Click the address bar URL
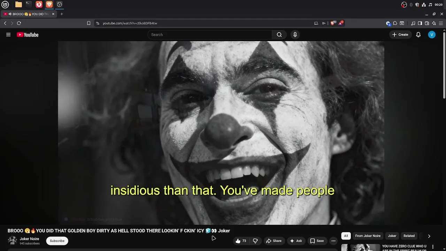The image size is (446, 251). 130,23
